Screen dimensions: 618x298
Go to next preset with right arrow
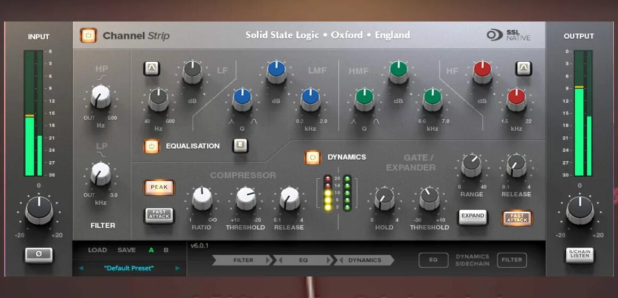pyautogui.click(x=178, y=268)
